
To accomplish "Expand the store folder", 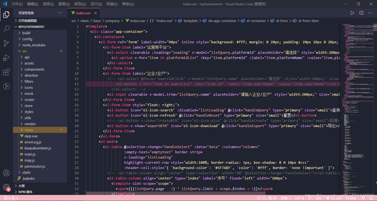I will click(x=40, y=106).
